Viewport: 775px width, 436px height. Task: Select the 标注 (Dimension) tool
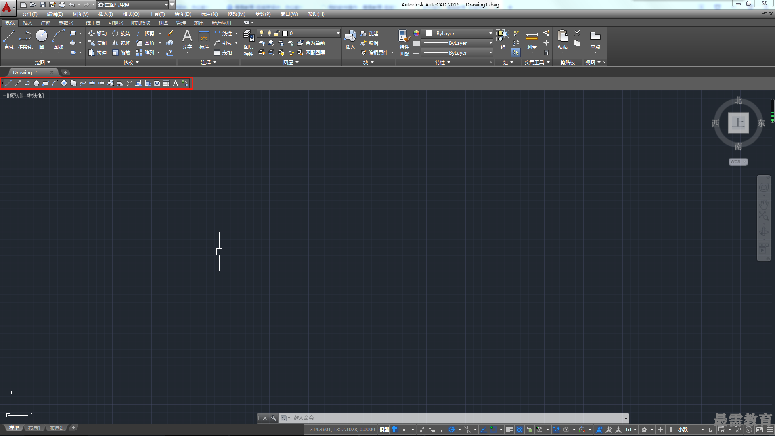(x=204, y=40)
